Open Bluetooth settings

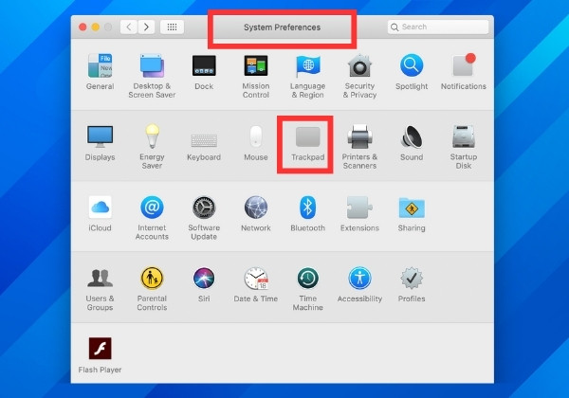coord(307,214)
